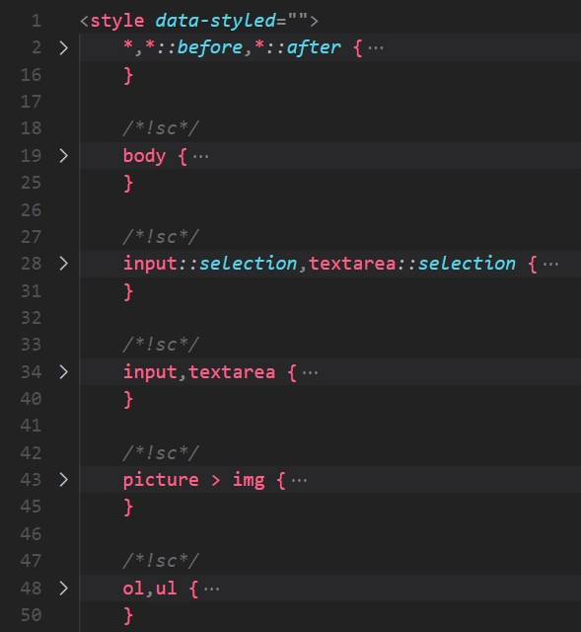Expand the folded body rule on line 19
This screenshot has width=581, height=632.
tap(63, 156)
